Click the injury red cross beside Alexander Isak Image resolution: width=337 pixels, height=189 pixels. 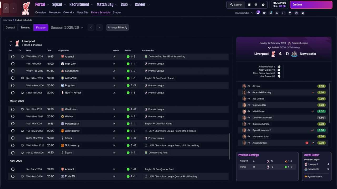click(x=307, y=143)
